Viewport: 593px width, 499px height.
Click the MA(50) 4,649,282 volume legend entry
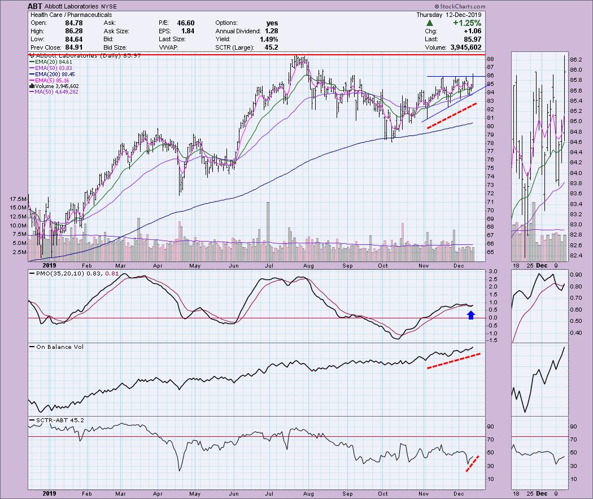pyautogui.click(x=54, y=92)
